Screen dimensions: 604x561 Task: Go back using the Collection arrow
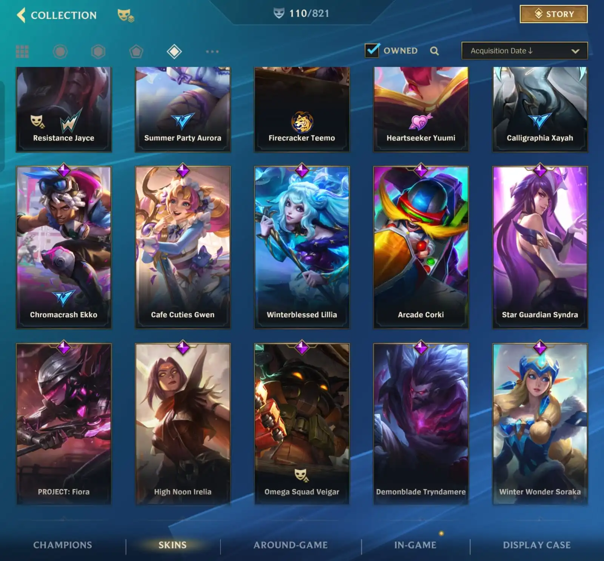22,15
